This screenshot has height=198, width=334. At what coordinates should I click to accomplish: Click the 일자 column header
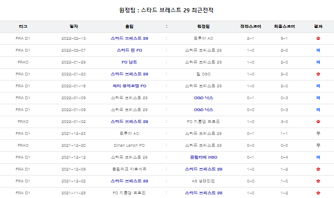point(74,27)
